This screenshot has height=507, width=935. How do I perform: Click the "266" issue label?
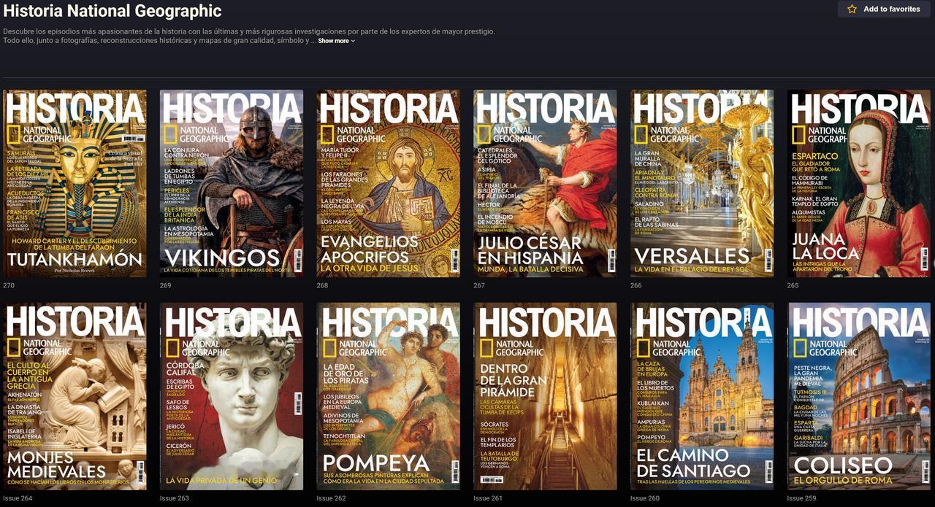pyautogui.click(x=636, y=285)
